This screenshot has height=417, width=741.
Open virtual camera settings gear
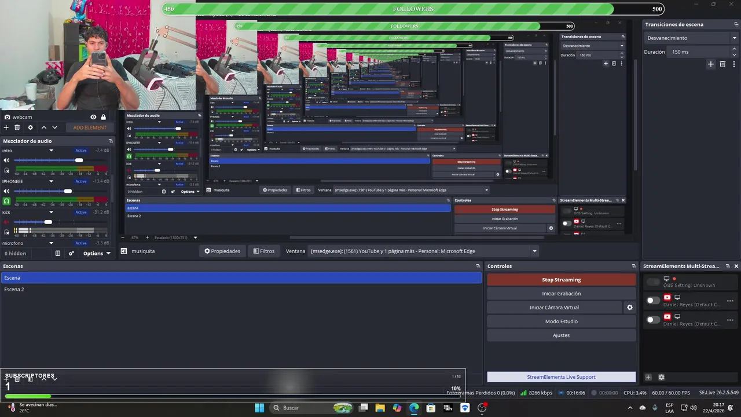(x=630, y=308)
